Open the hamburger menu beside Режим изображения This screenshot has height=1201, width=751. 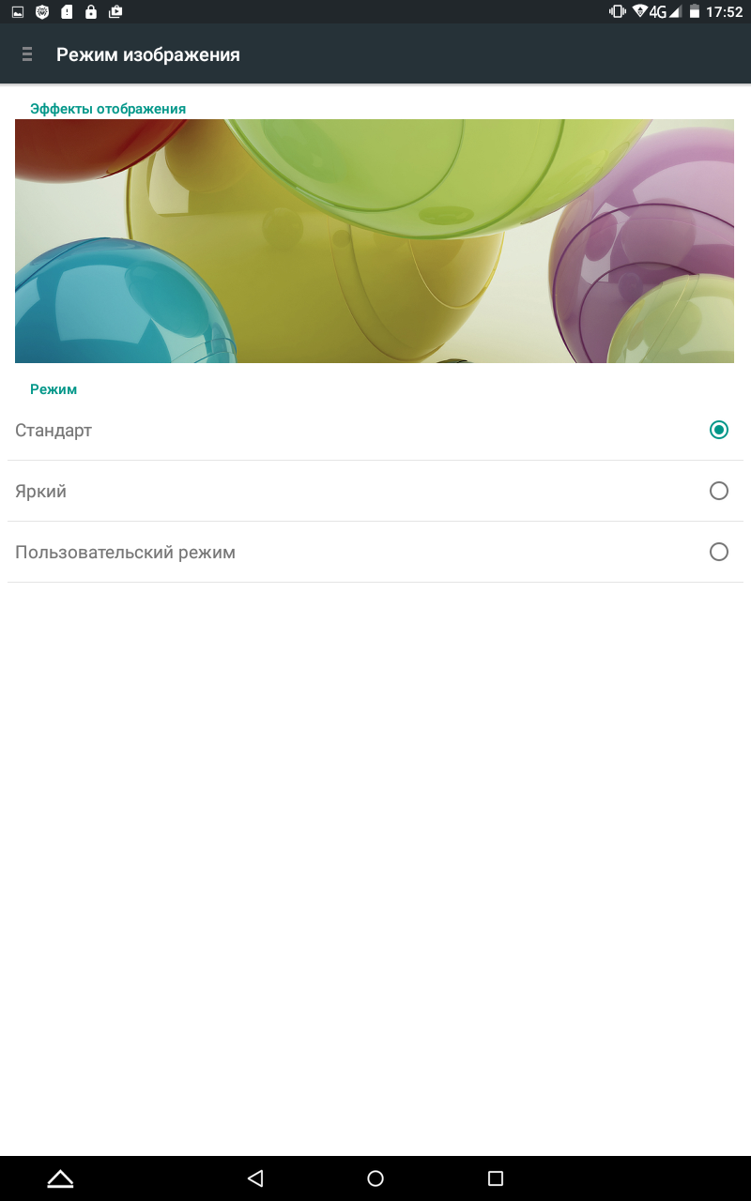tap(27, 54)
